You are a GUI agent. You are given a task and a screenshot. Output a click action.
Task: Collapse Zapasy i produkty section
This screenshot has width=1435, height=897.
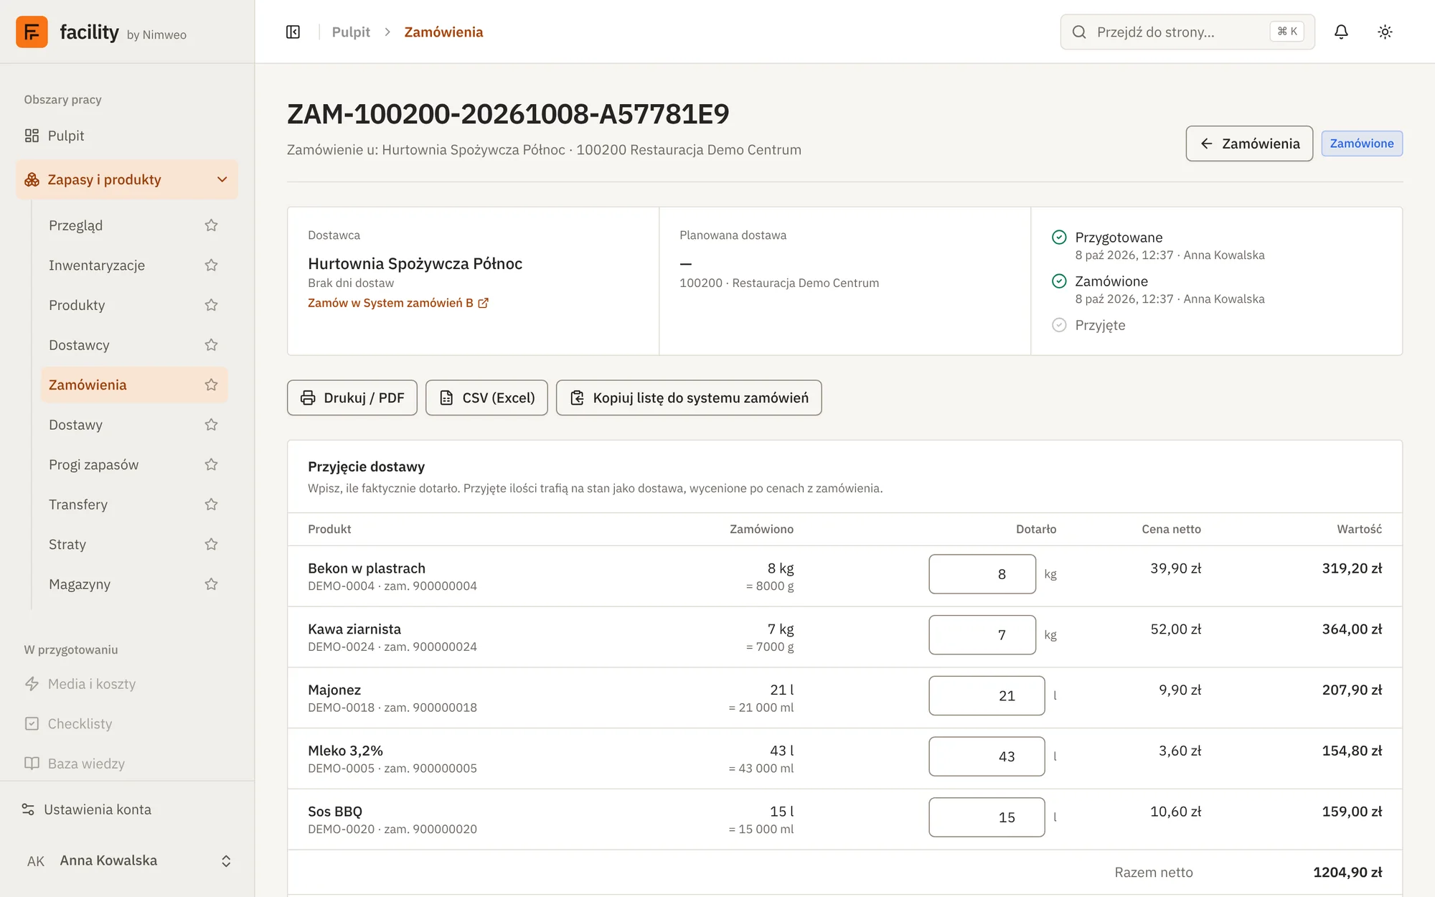pos(127,179)
